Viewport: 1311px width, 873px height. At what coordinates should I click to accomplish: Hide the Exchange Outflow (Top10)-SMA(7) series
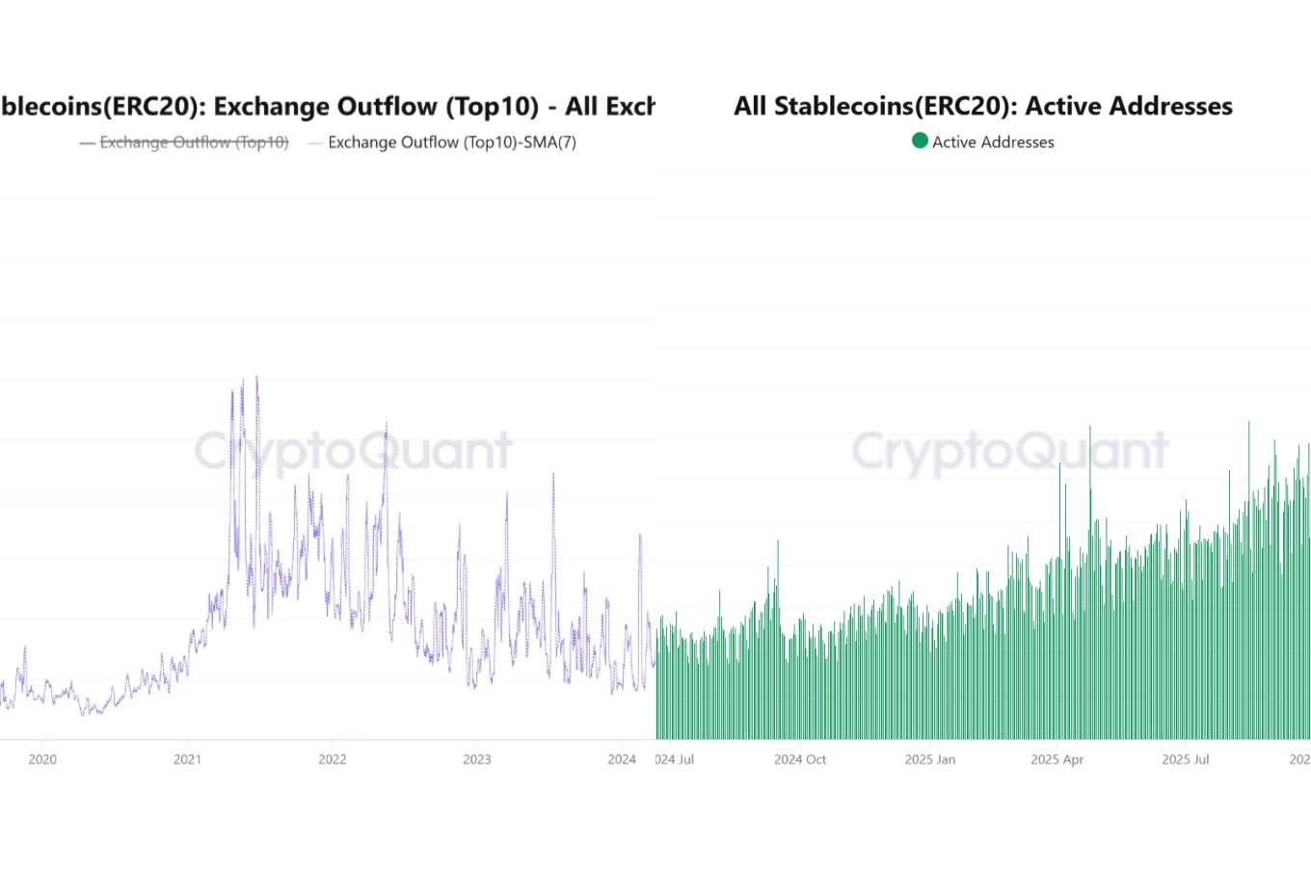(451, 143)
